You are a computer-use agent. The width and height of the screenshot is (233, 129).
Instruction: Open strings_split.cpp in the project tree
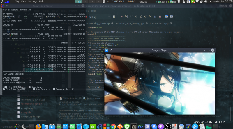[x=30, y=117]
